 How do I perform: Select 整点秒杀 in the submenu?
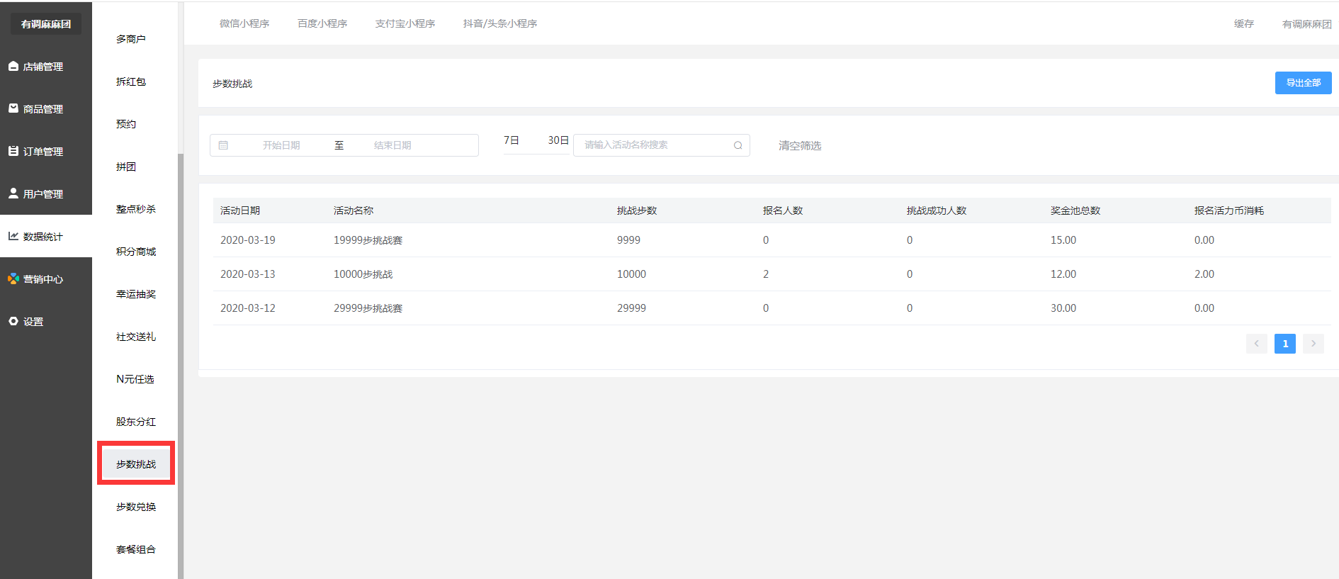click(x=136, y=209)
